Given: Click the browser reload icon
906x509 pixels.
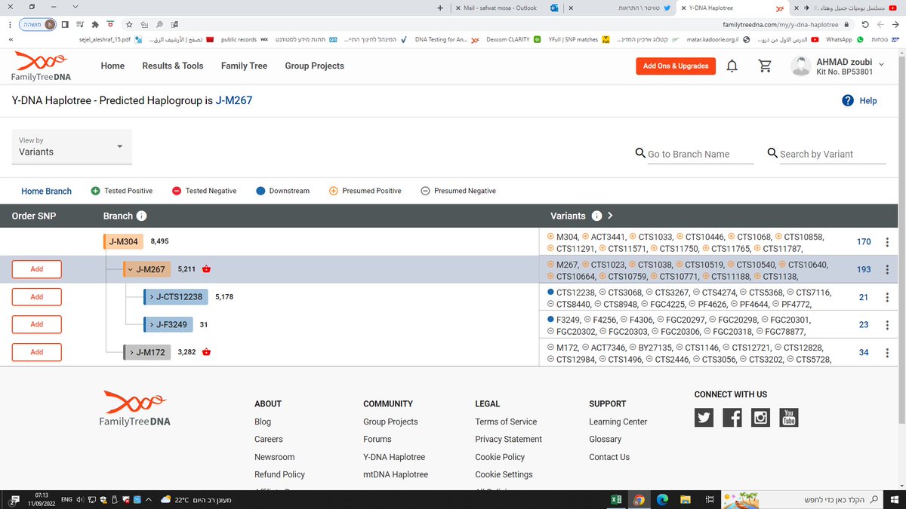Looking at the screenshot, I should click(864, 24).
